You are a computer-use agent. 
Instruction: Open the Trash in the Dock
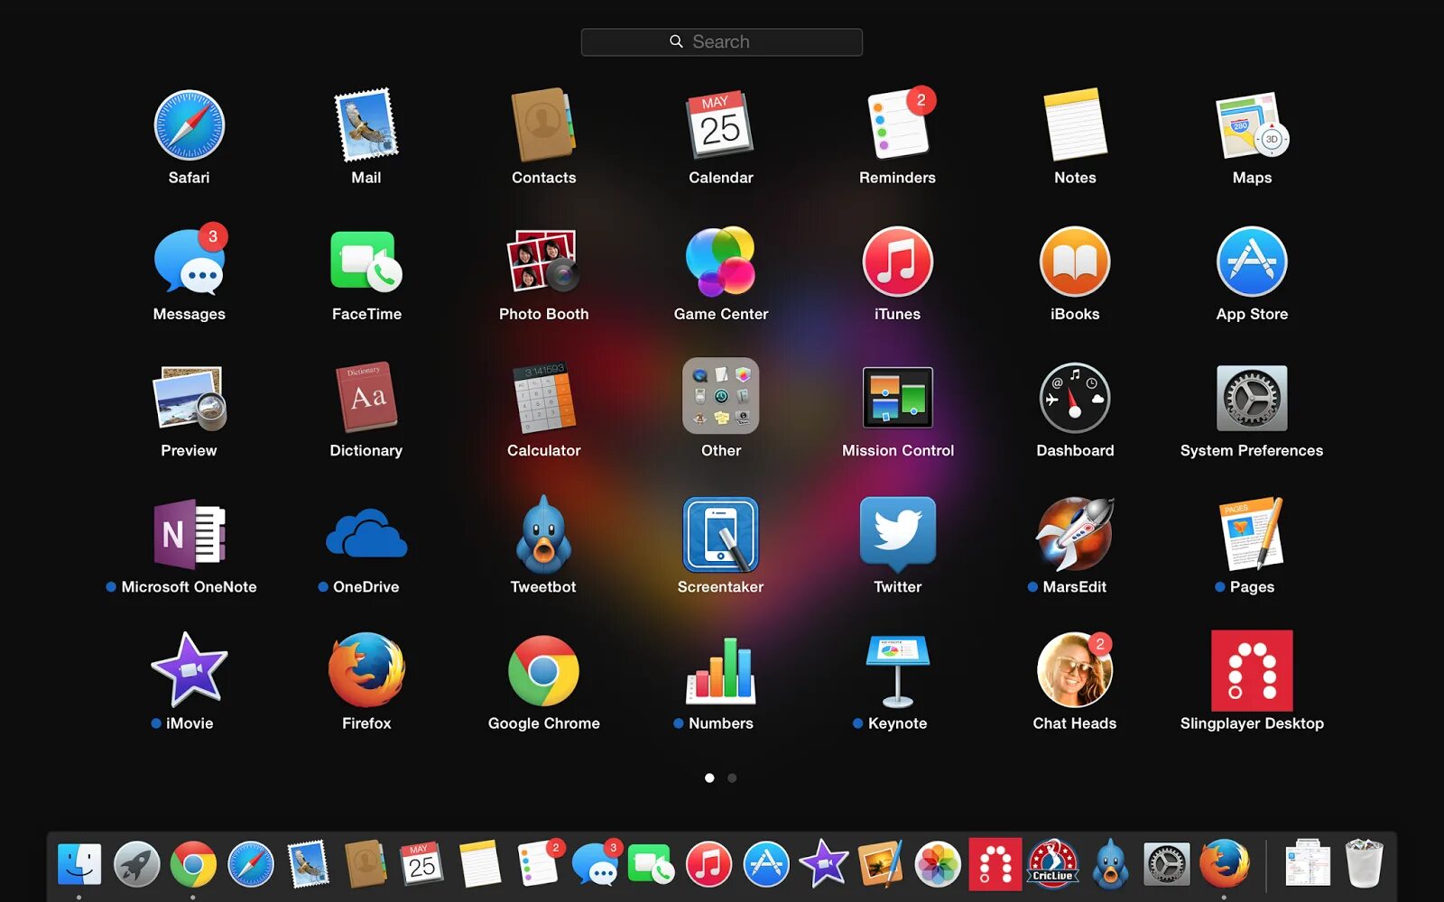[x=1364, y=863]
